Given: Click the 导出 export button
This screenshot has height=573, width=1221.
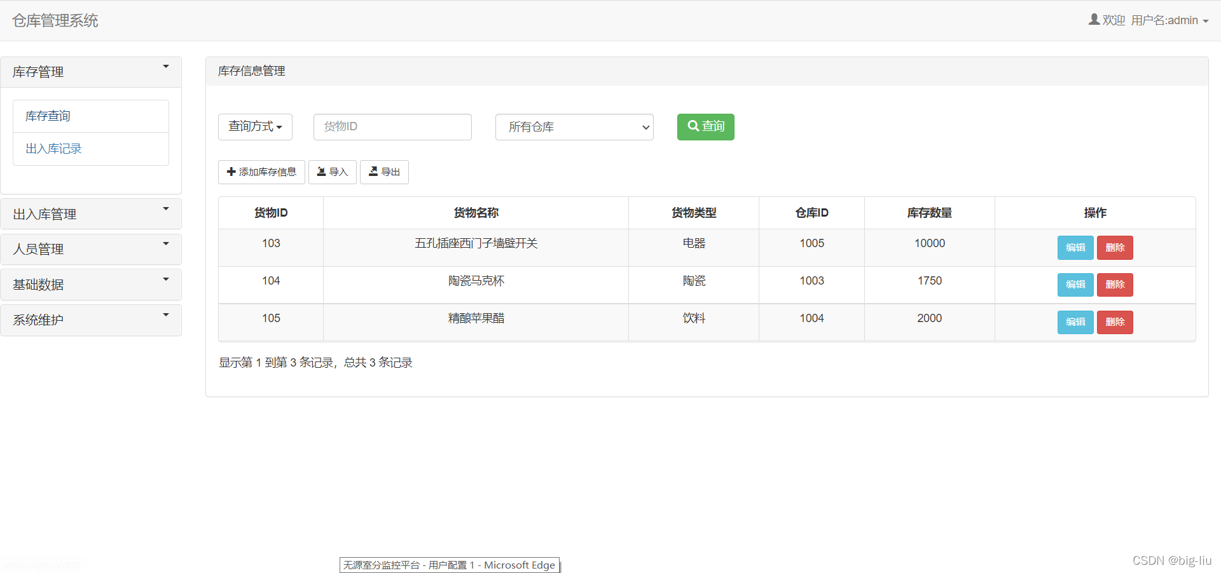Looking at the screenshot, I should tap(384, 172).
